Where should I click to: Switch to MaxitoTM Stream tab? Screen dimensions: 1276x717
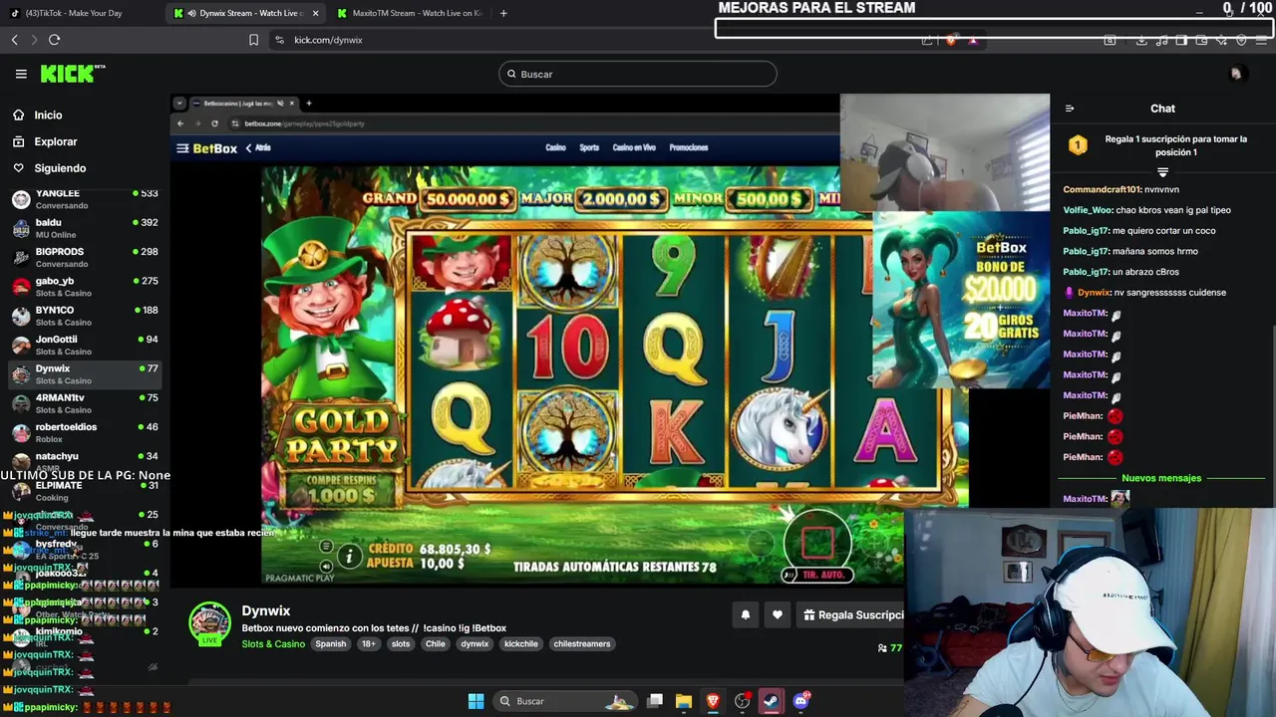pyautogui.click(x=409, y=13)
